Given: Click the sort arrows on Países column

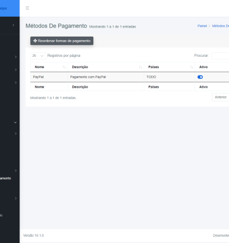Looking at the screenshot, I should (191, 67).
